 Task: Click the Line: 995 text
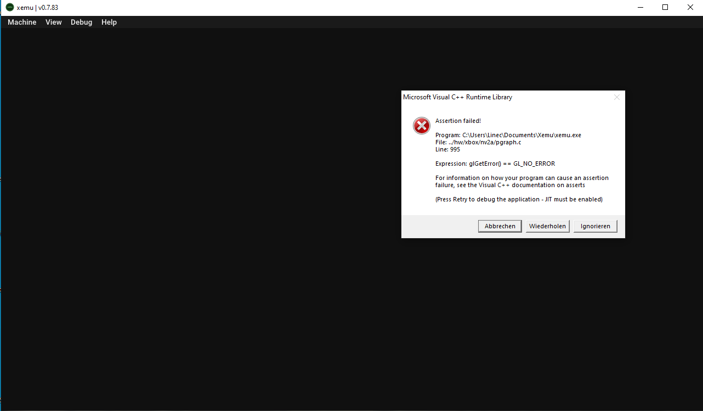point(447,149)
